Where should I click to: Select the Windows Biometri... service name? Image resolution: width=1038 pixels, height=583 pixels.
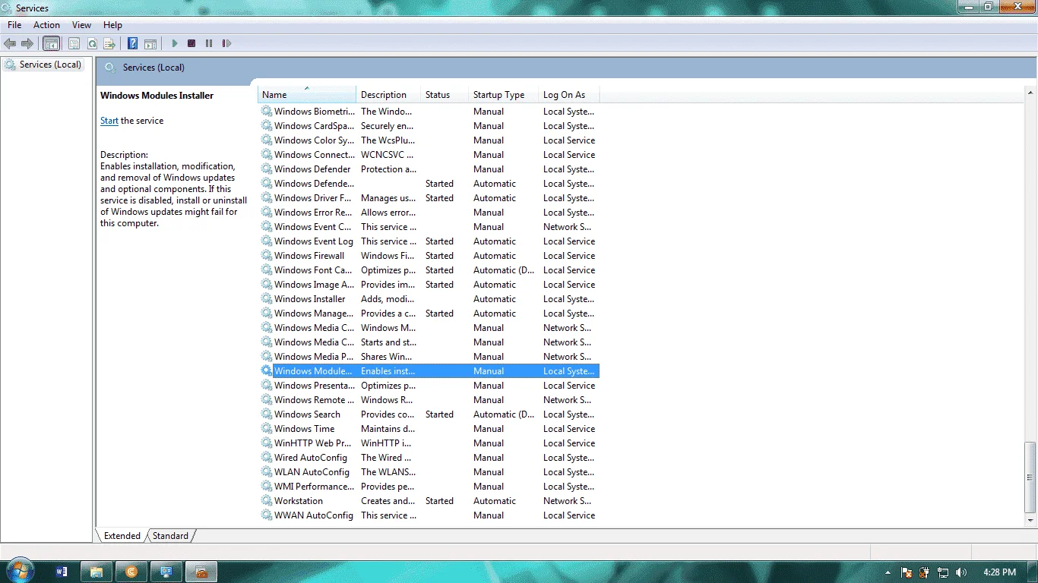[314, 112]
